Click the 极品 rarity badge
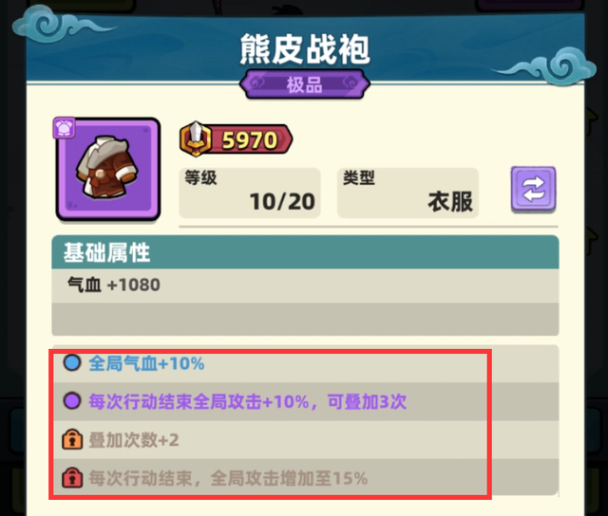Viewport: 608px width, 516px height. (305, 84)
